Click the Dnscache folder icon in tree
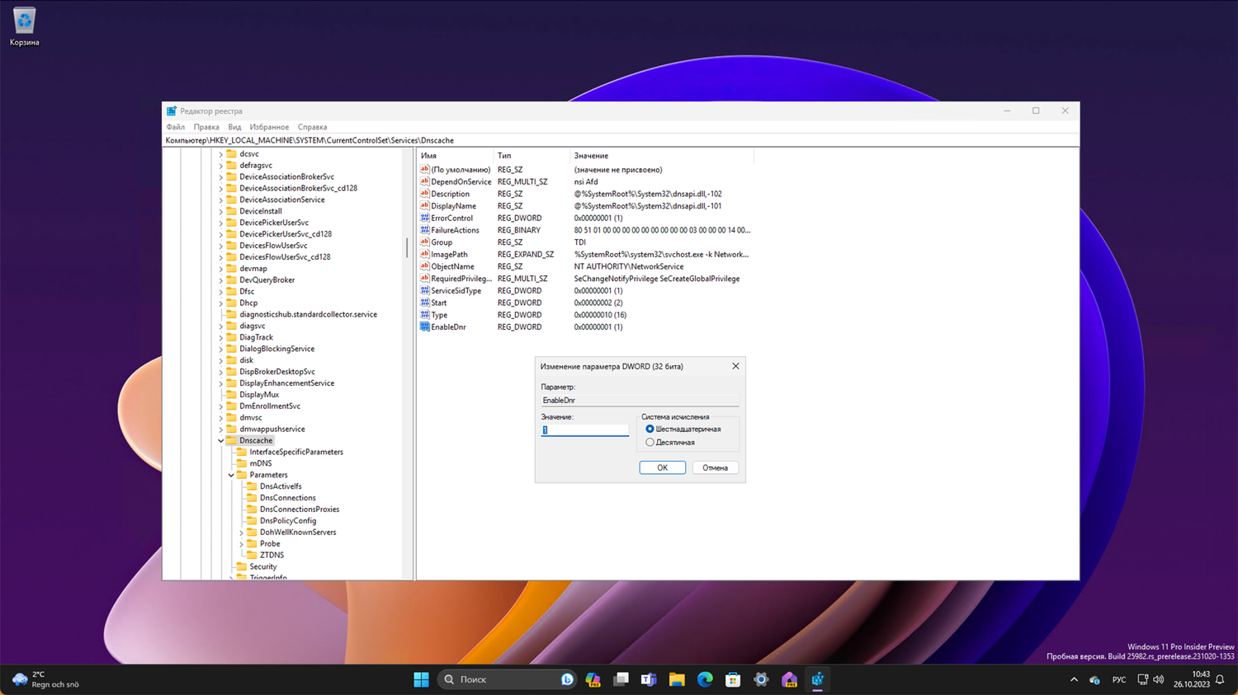The width and height of the screenshot is (1238, 695). click(231, 440)
